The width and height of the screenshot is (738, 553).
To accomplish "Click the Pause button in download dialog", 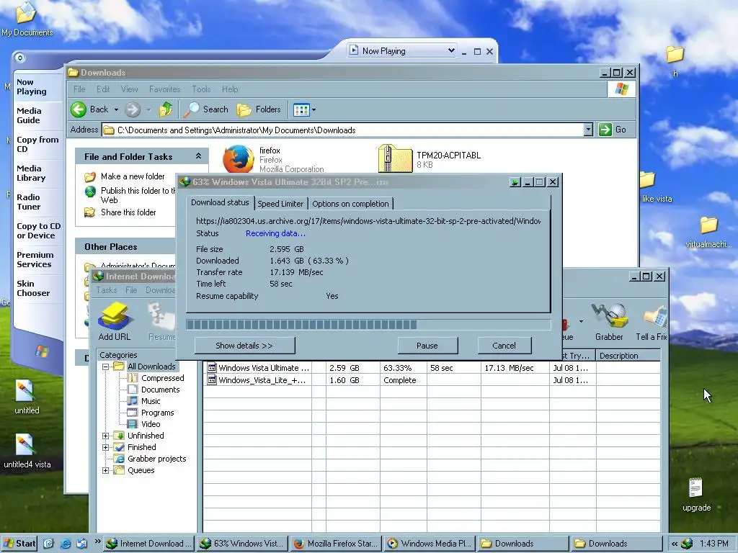I will 427,346.
